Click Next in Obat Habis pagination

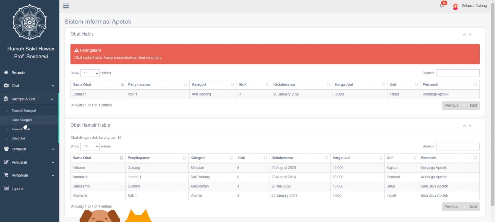(x=473, y=105)
